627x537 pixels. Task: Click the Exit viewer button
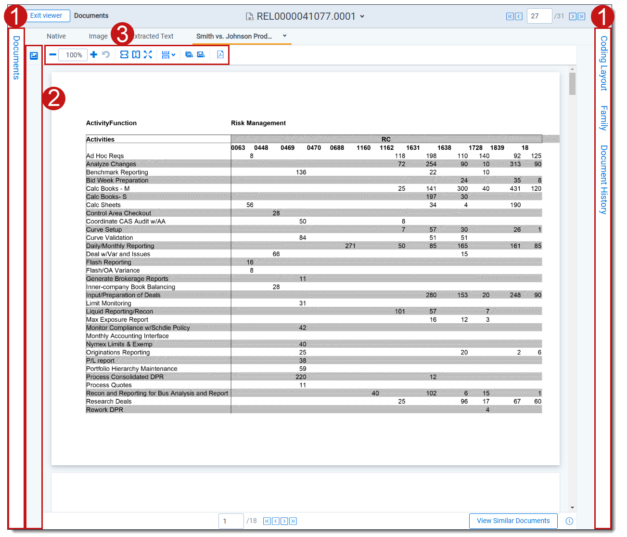coord(46,16)
